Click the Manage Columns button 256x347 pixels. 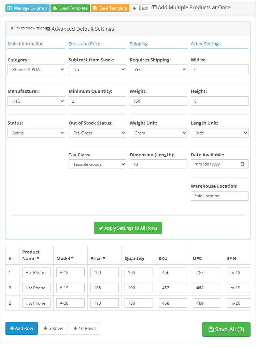point(27,8)
